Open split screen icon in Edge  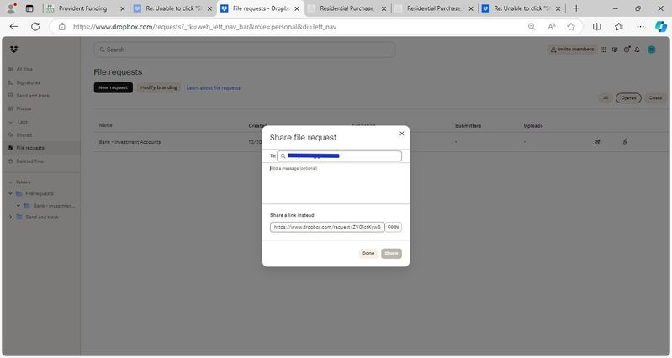tap(596, 27)
